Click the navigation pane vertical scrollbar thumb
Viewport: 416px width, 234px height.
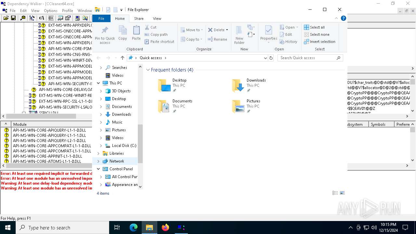pyautogui.click(x=140, y=144)
